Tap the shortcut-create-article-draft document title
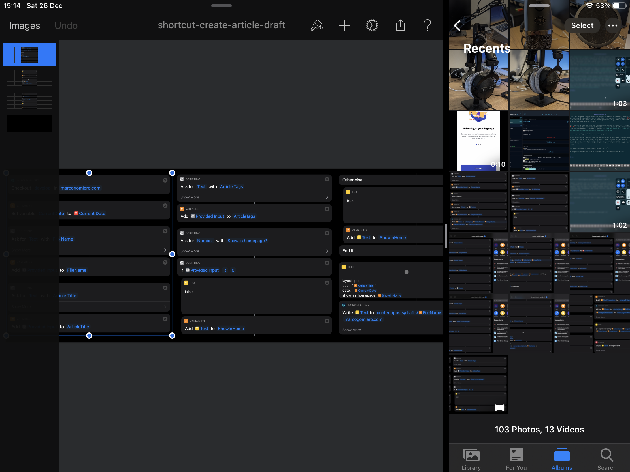The height and width of the screenshot is (472, 630). (221, 25)
